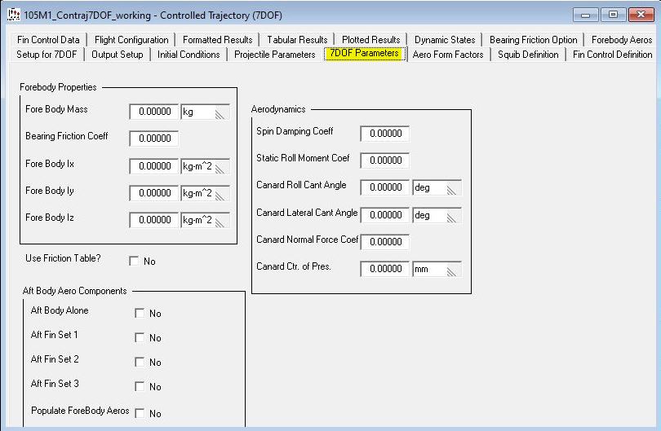Expand Canard Lateral Cant Angle unit dropdown
661x431 pixels.
[x=437, y=216]
